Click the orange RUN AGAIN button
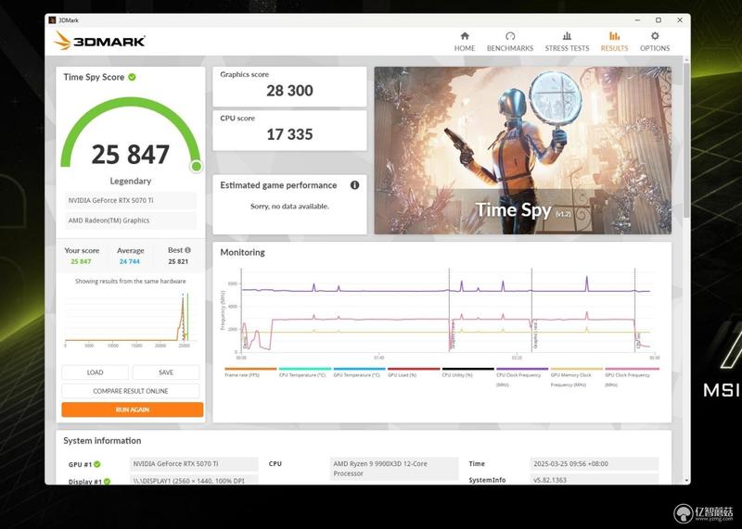 point(133,409)
